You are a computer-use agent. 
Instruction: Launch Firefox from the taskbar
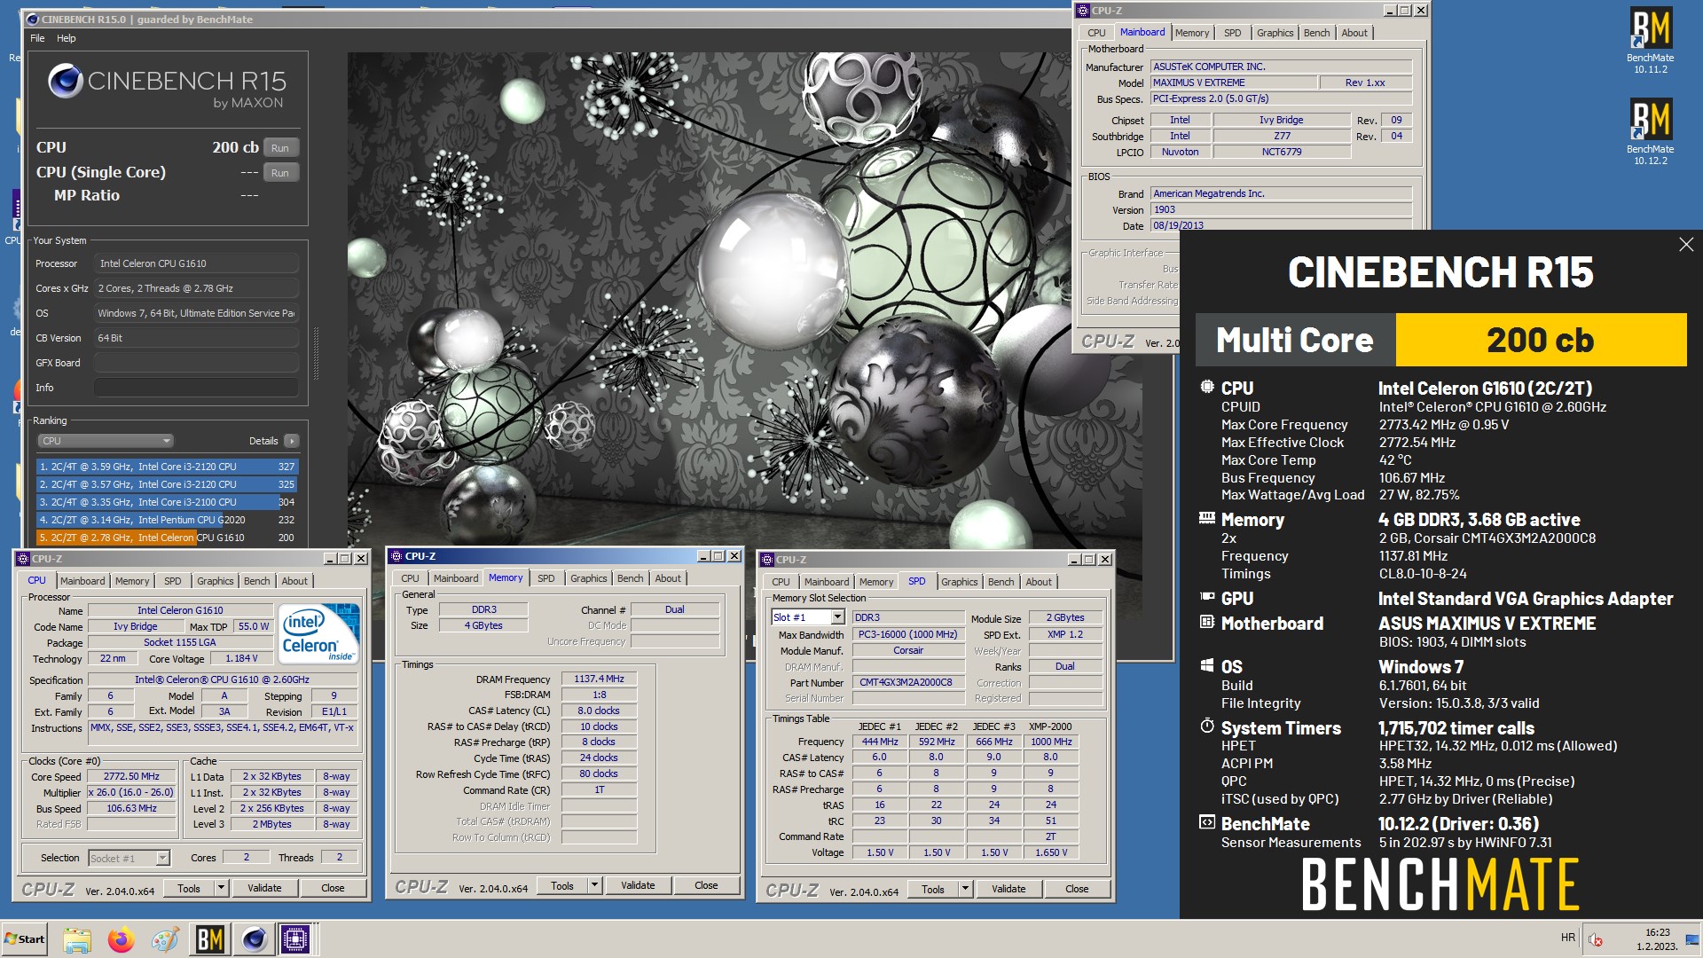coord(121,939)
